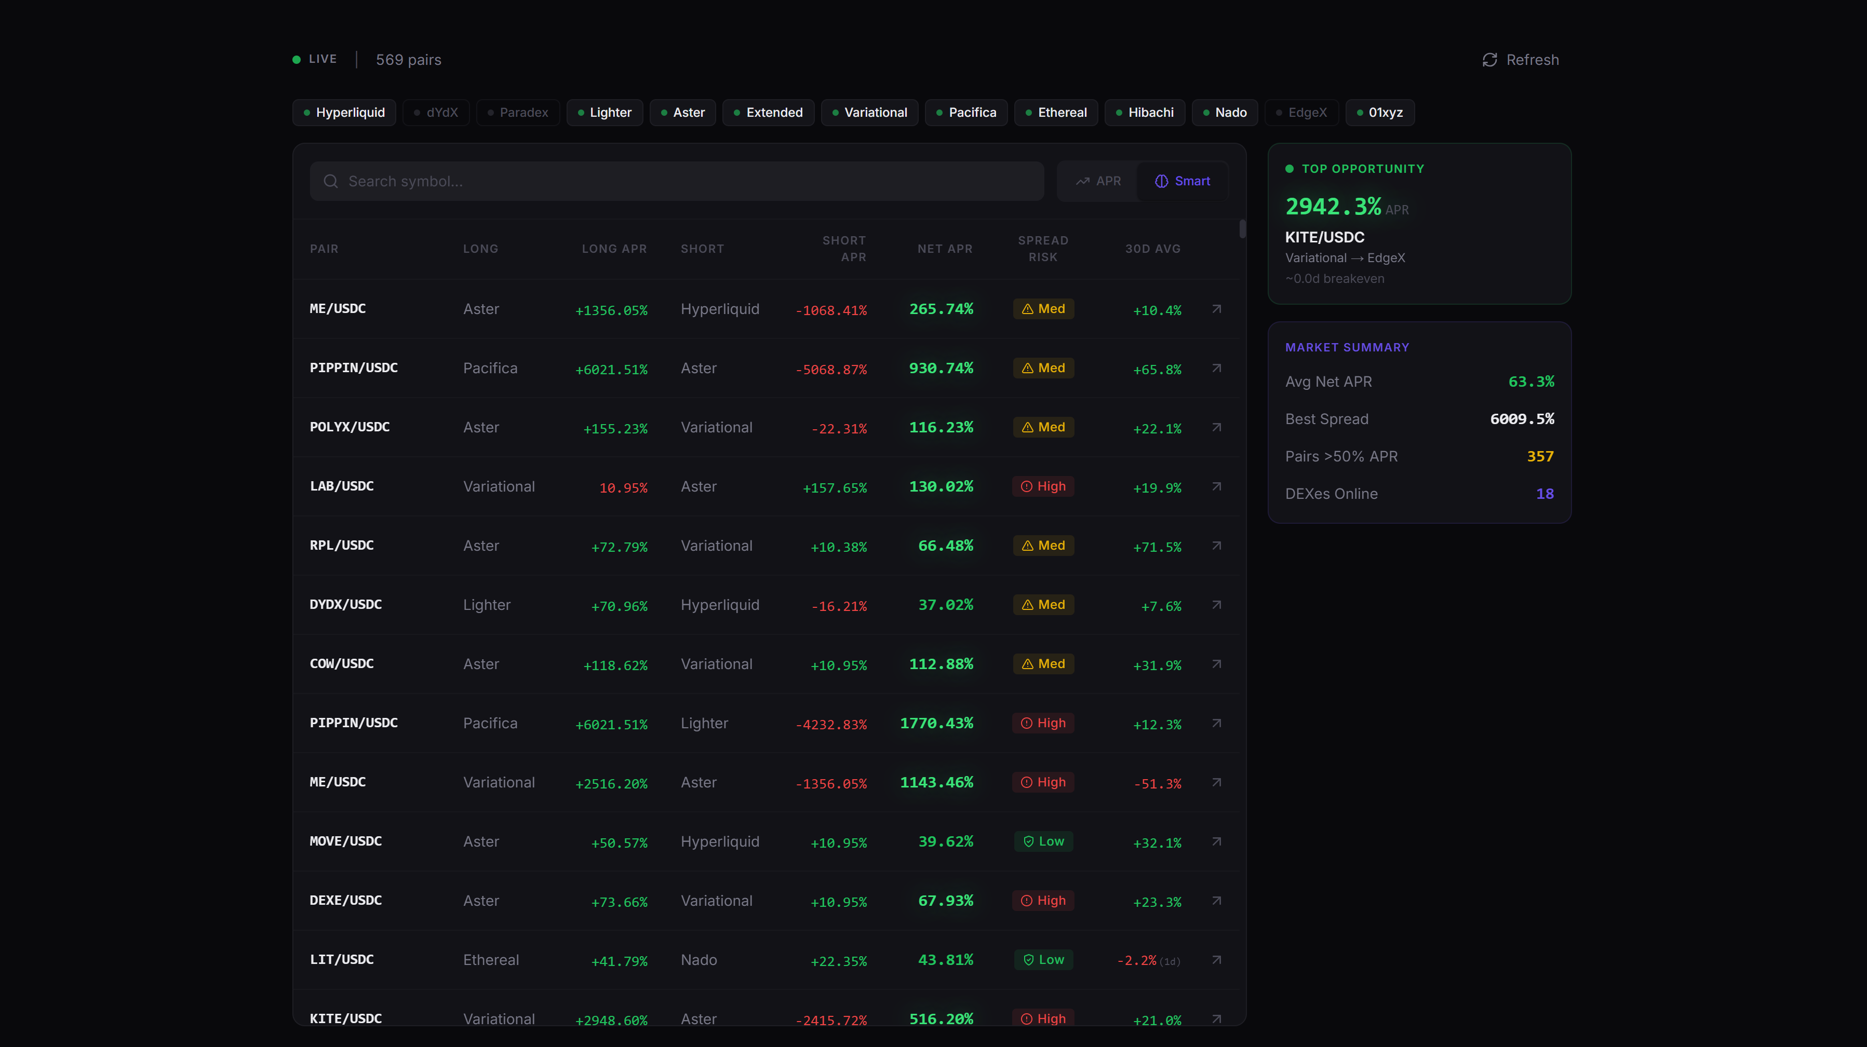Click LIT/USDC row external arrow icon

pyautogui.click(x=1217, y=960)
